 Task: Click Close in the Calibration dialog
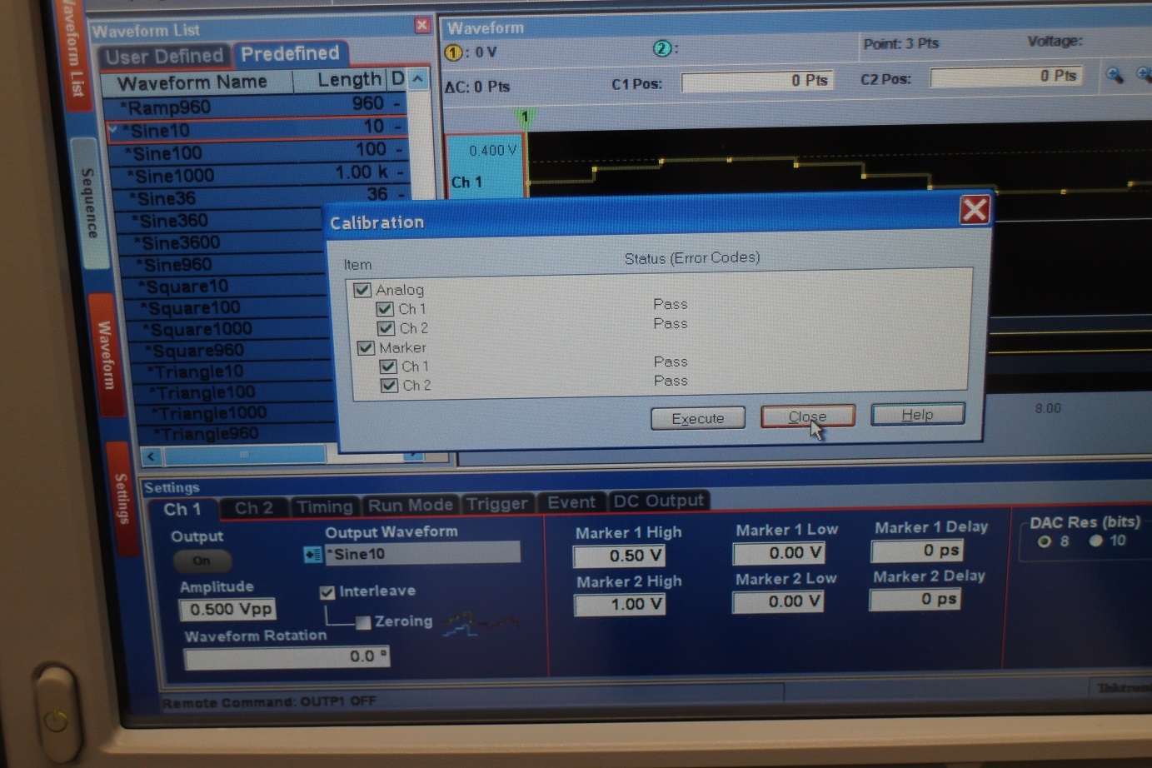tap(807, 416)
